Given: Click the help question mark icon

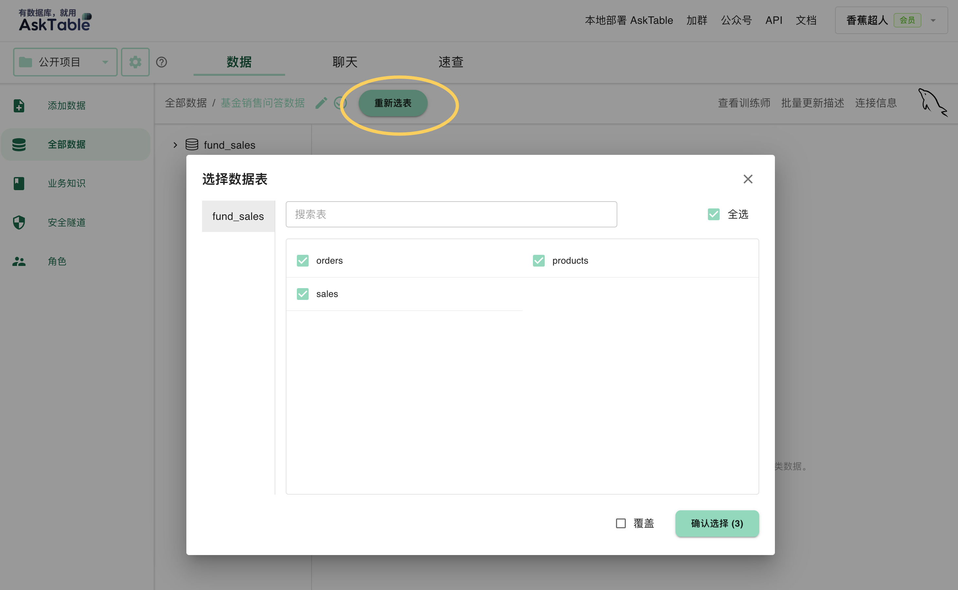Looking at the screenshot, I should 162,62.
